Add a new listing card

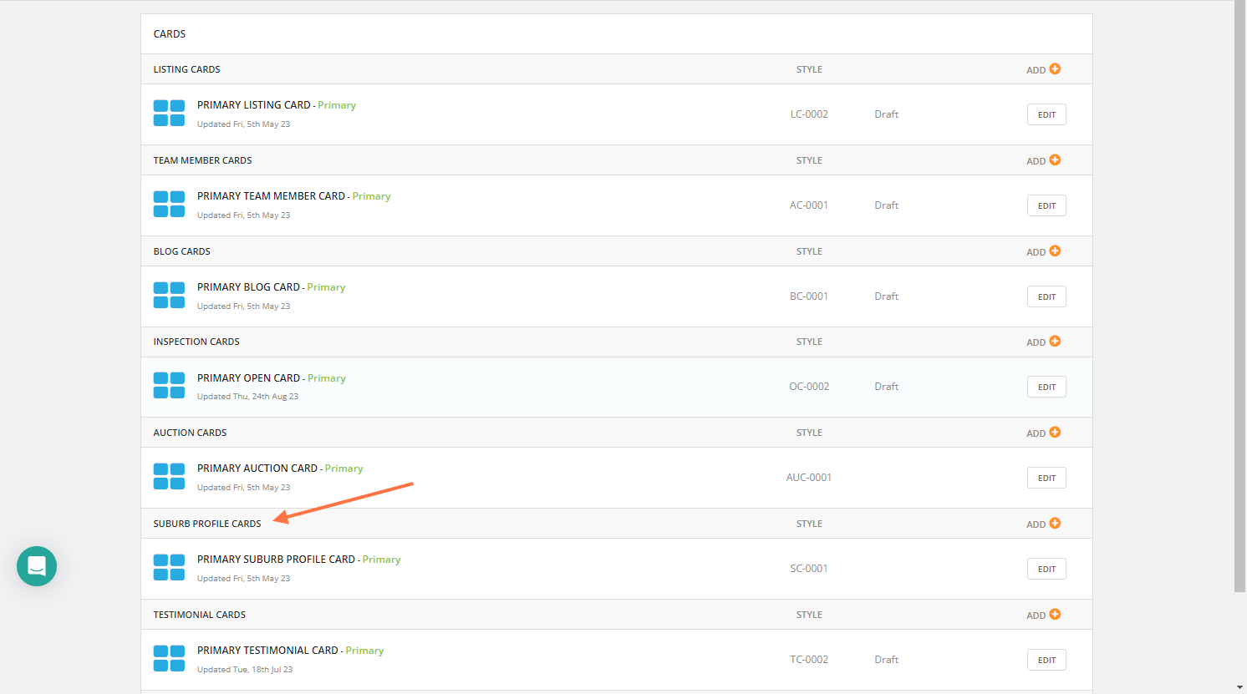point(1043,69)
